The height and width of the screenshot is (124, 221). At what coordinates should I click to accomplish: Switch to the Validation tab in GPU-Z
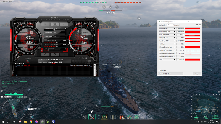tap(176, 25)
